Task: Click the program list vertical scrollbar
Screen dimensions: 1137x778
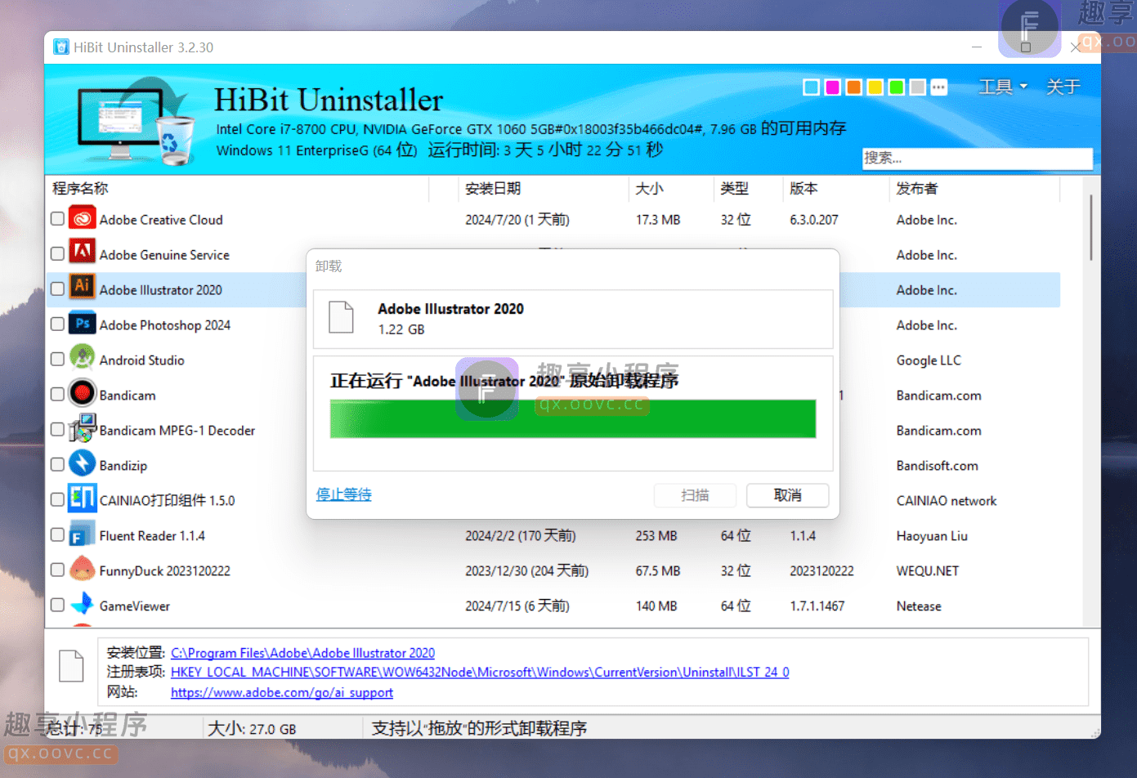Action: point(1090,227)
